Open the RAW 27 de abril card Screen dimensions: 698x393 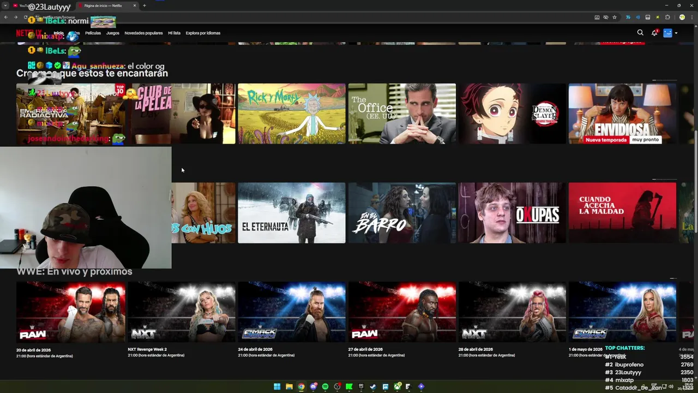pyautogui.click(x=402, y=312)
